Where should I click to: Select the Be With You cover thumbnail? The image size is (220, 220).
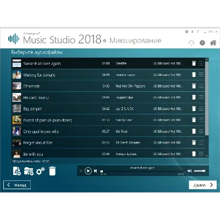[16, 153]
